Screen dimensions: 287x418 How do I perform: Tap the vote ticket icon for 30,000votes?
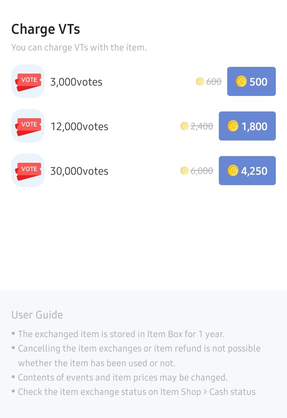pyautogui.click(x=28, y=170)
